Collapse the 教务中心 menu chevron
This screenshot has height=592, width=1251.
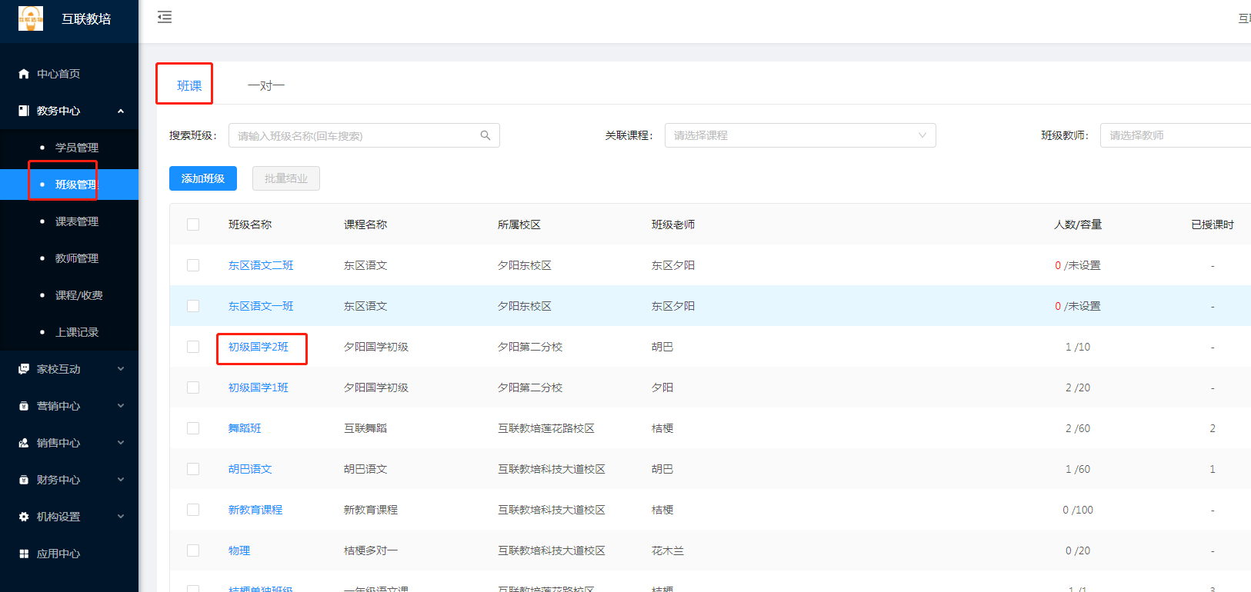[x=121, y=111]
